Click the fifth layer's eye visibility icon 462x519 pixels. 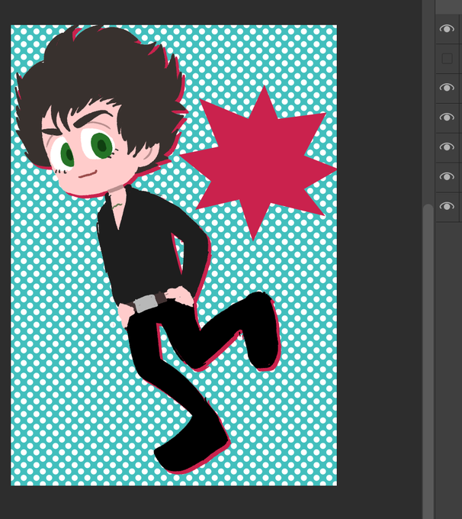447,147
